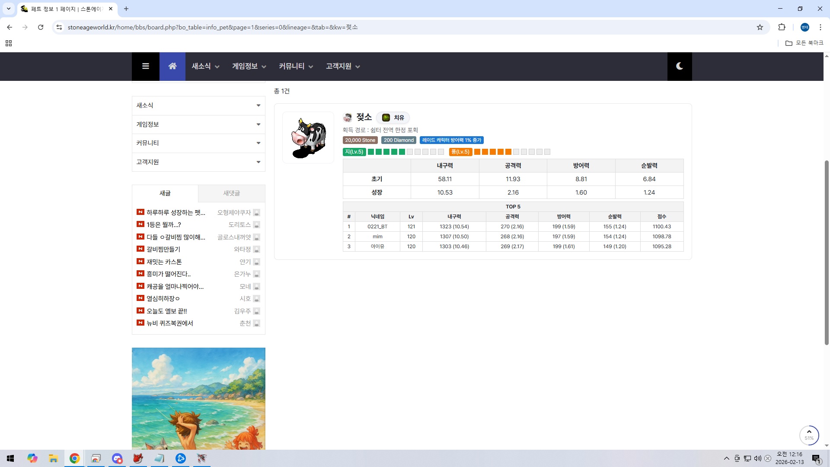830x467 pixels.
Task: Open Chrome from the taskbar
Action: (x=74, y=458)
